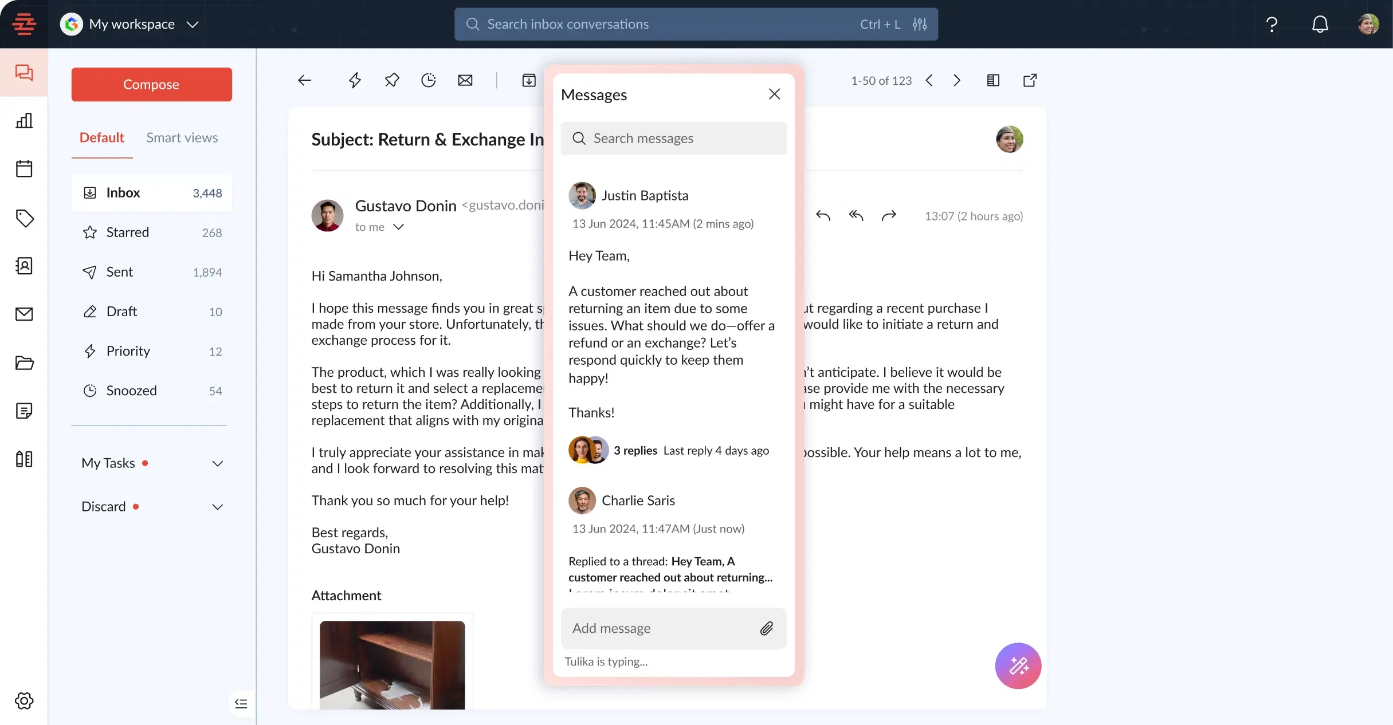Click Gustavo Donin's sender avatar
Screen dimensions: 1393x725
327,215
